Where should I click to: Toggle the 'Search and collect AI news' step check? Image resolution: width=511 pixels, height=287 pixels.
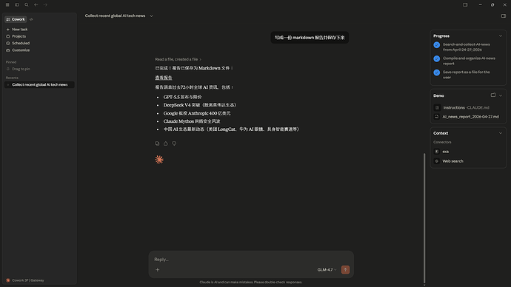click(x=437, y=45)
